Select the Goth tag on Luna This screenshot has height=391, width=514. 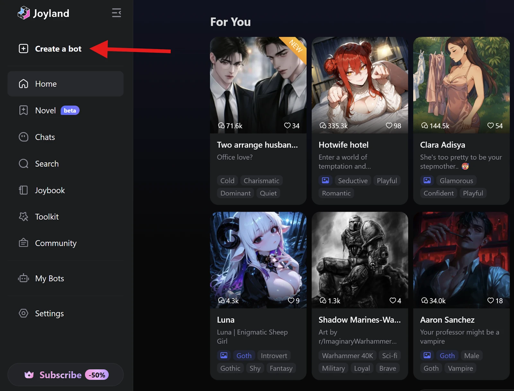pos(244,355)
